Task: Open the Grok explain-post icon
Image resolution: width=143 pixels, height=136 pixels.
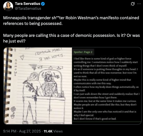Action: click(x=133, y=4)
